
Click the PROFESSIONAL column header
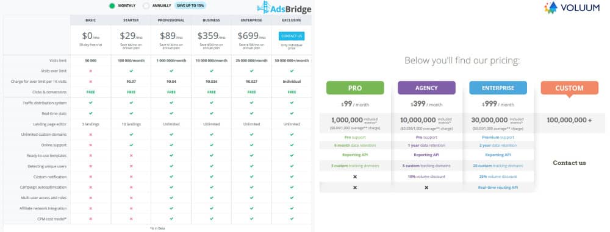[171, 20]
